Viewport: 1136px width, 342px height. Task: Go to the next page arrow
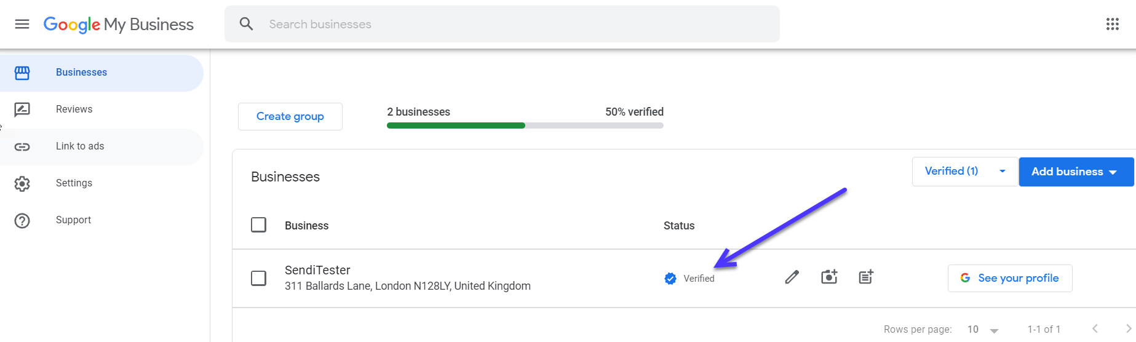click(x=1129, y=329)
